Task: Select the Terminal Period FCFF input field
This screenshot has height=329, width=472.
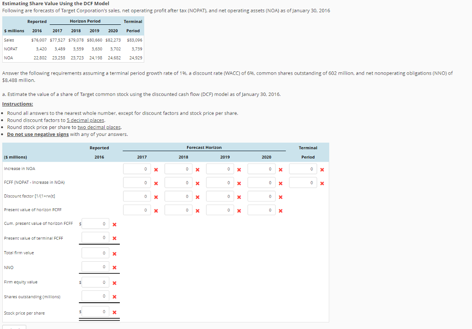Action: coord(303,182)
